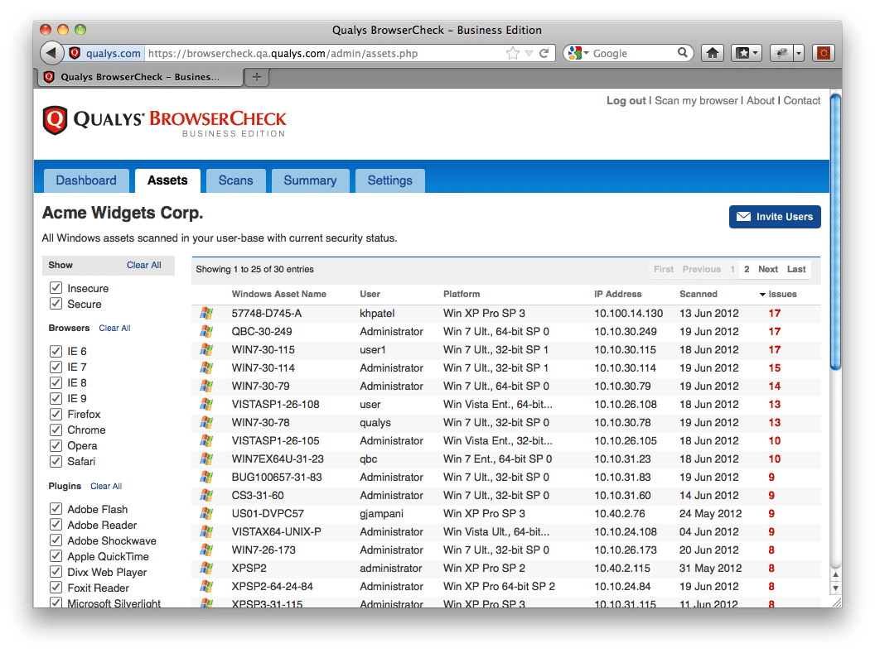The image size is (875, 653).
Task: Open a new browser tab with plus
Action: [257, 77]
